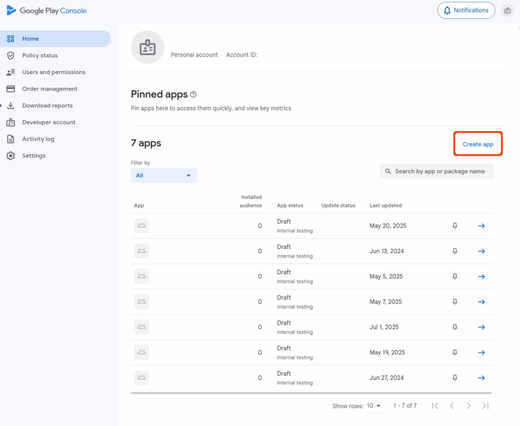Screen dimensions: 520x426
Task: Open app updated May 20, 2025 via arrow
Action: pyautogui.click(x=481, y=226)
